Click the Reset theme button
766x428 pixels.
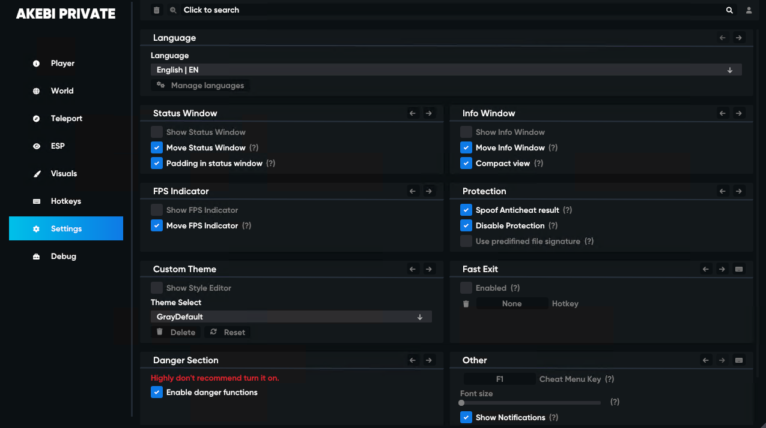[228, 333]
